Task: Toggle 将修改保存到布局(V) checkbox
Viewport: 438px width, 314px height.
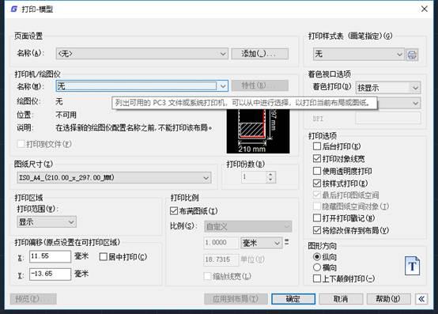Action: 317,230
